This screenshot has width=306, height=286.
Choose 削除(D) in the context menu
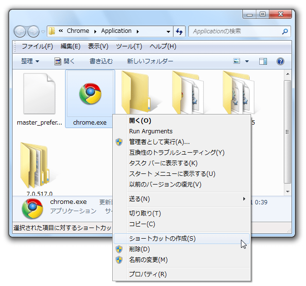pyautogui.click(x=182, y=249)
